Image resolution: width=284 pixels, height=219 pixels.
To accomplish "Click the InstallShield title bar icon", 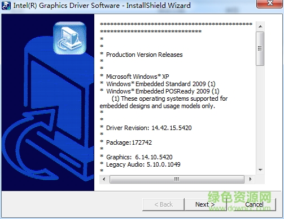I will coord(6,6).
